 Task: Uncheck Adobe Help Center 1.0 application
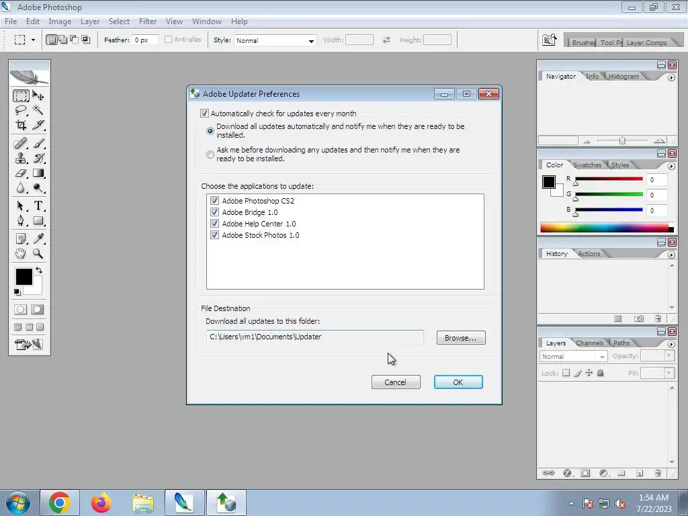[214, 223]
